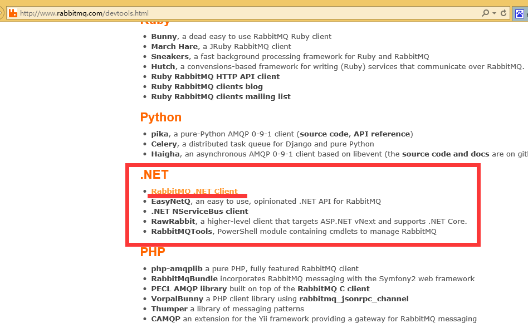This screenshot has width=528, height=328.
Task: Click the search magnifier icon in address bar
Action: [485, 13]
